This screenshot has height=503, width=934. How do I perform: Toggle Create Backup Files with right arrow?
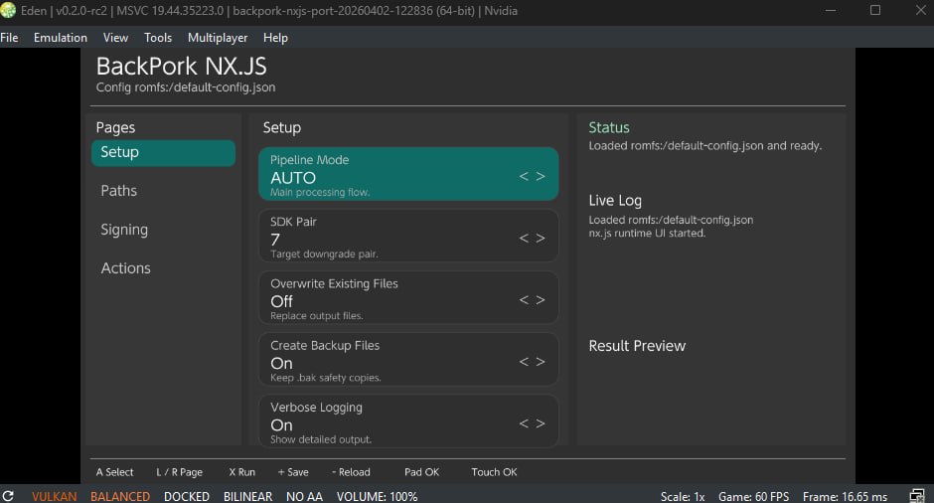541,362
